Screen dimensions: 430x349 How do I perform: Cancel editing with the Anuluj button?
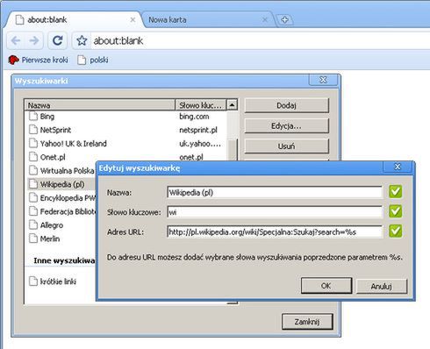382,286
